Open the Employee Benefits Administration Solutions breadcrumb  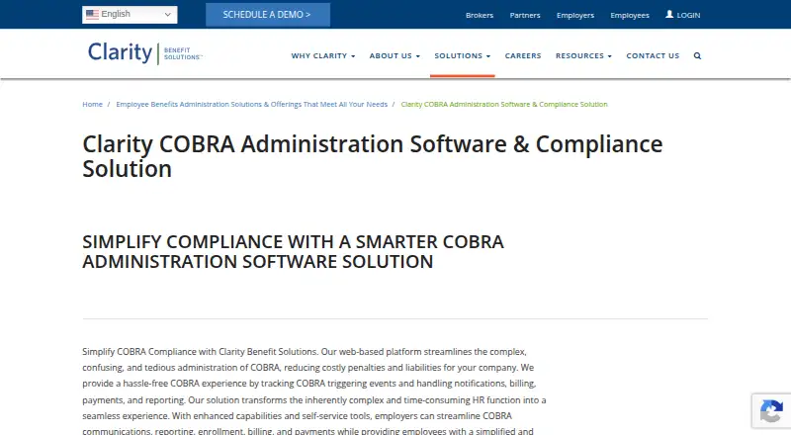[252, 105]
